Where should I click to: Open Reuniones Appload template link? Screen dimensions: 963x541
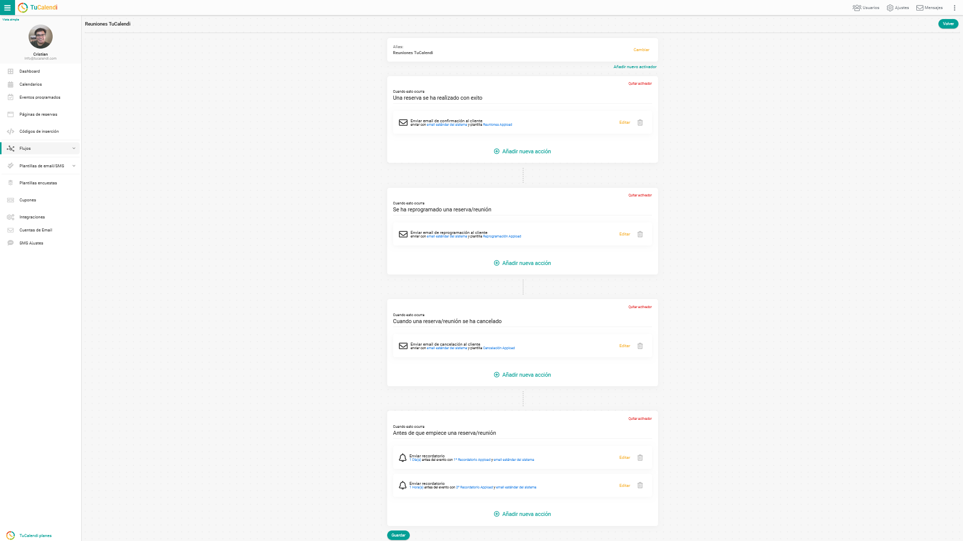click(498, 125)
